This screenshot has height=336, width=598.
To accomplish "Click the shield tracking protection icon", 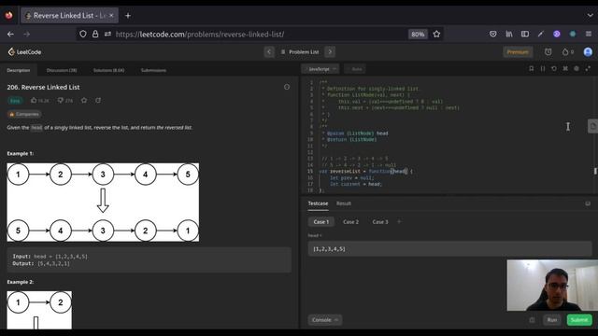I will coord(83,35).
